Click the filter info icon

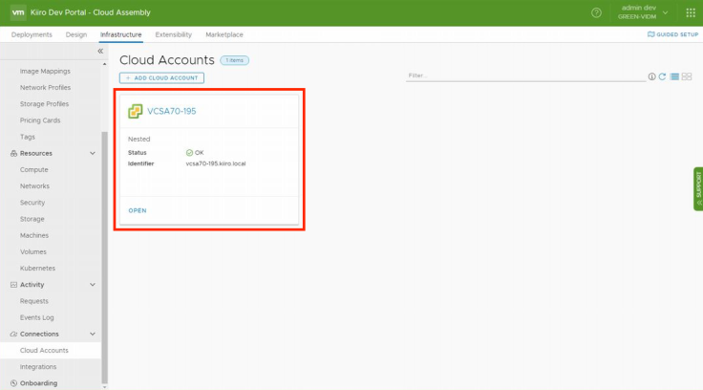coord(651,76)
